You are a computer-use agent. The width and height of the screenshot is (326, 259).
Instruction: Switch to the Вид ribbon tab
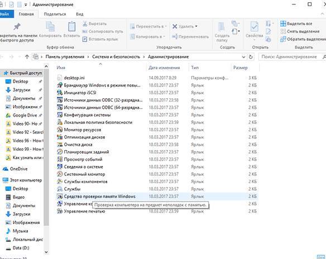click(80, 14)
